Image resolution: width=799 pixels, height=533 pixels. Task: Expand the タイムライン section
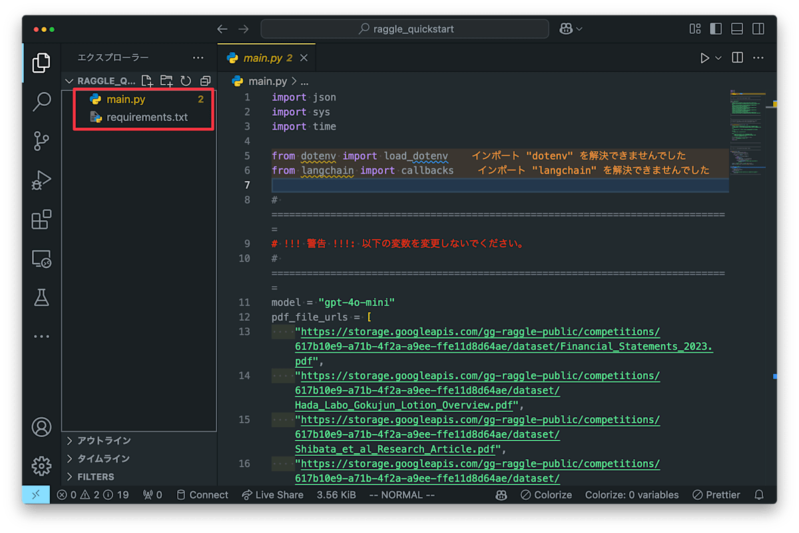click(x=139, y=458)
